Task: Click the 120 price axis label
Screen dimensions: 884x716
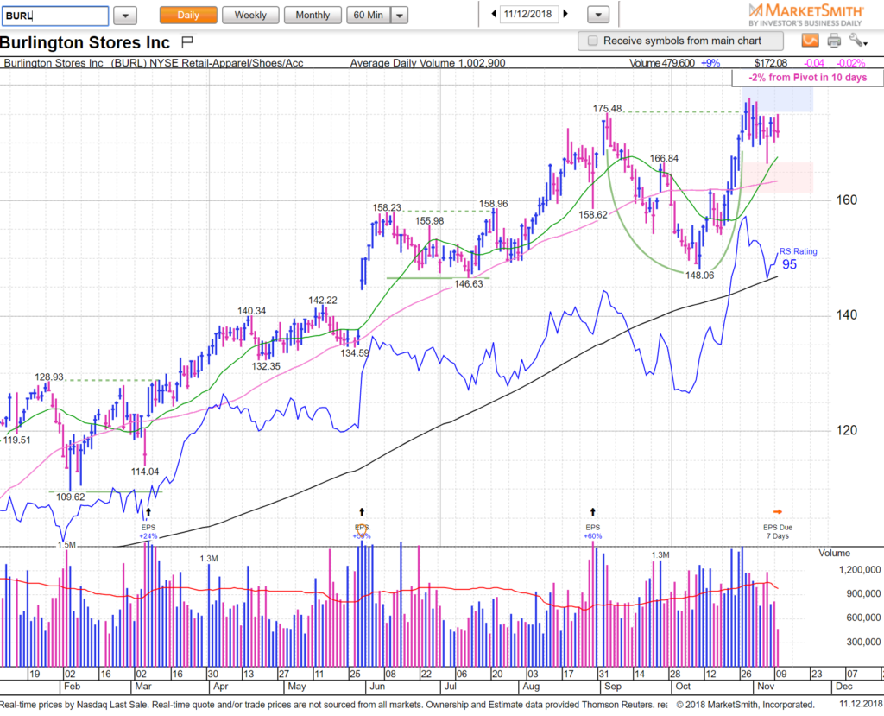Action: tap(846, 430)
